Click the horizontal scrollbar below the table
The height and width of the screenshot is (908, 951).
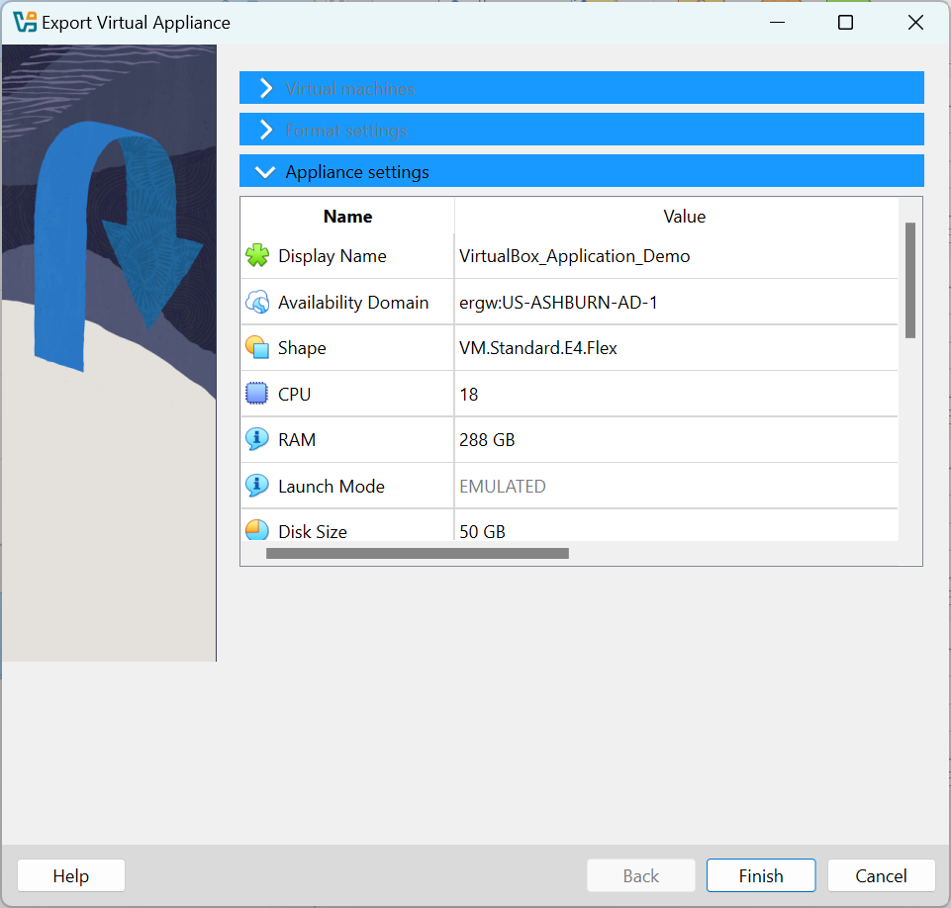(418, 554)
